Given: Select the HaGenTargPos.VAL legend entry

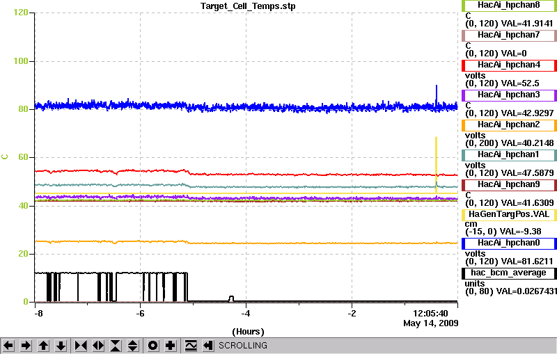Looking at the screenshot, I should coord(509,215).
